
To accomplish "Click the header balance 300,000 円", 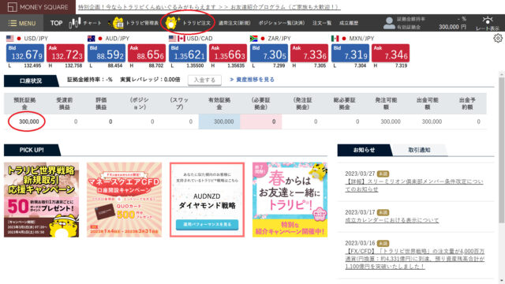I will [452, 27].
